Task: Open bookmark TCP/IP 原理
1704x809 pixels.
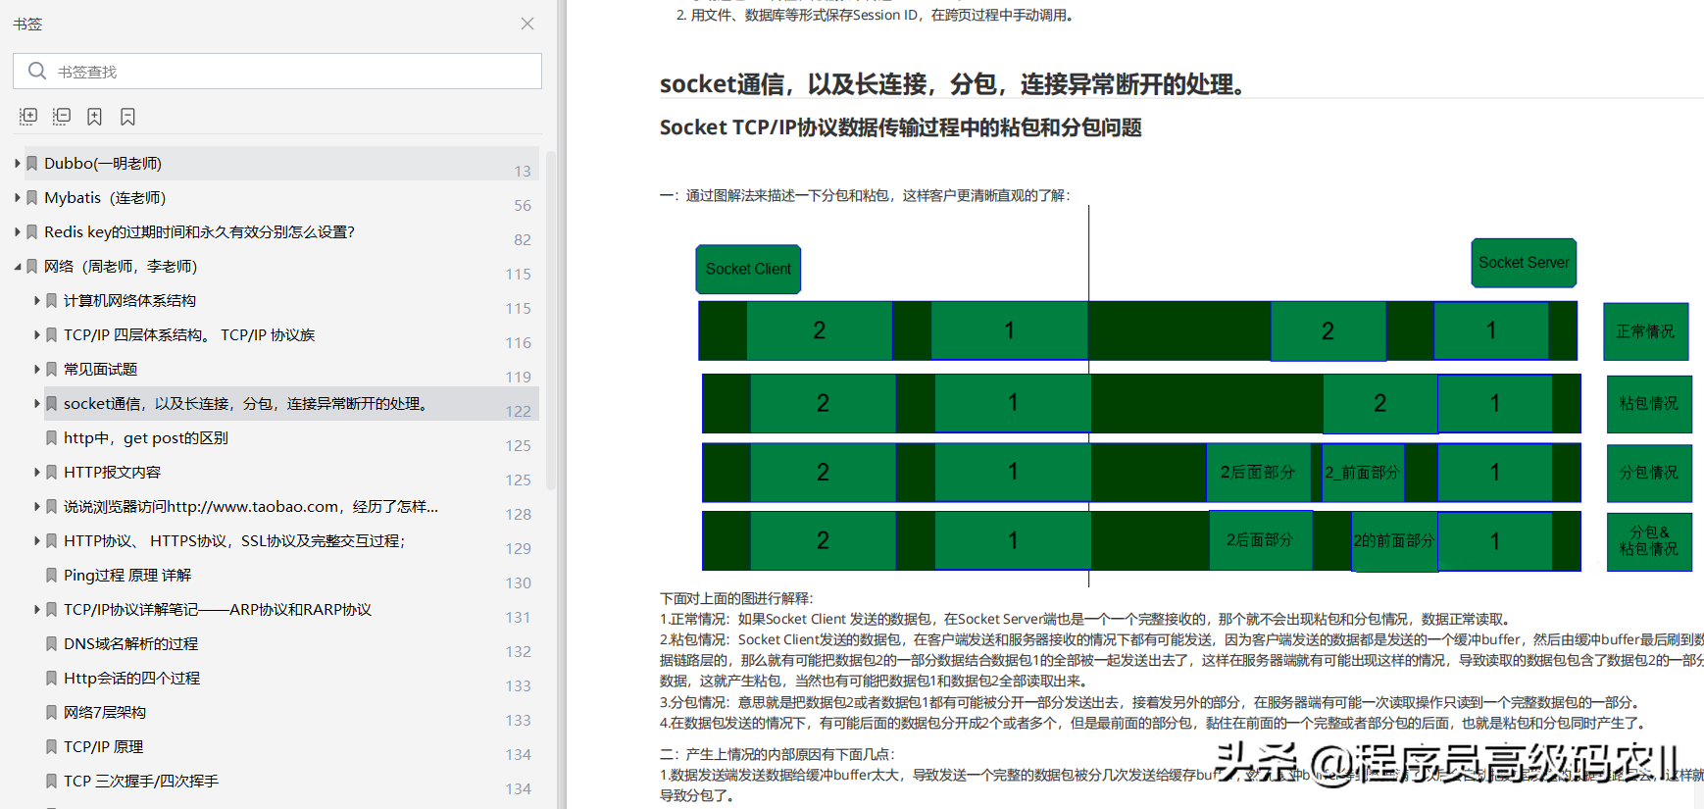Action: click(103, 746)
